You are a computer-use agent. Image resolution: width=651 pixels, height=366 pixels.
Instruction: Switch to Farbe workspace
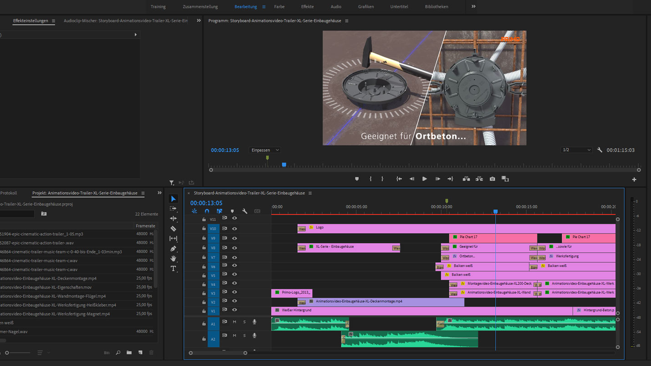click(x=279, y=7)
